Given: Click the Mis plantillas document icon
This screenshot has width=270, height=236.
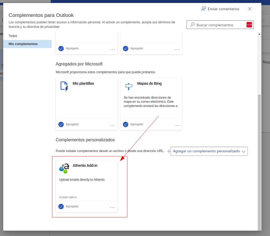Looking at the screenshot, I should tap(64, 86).
